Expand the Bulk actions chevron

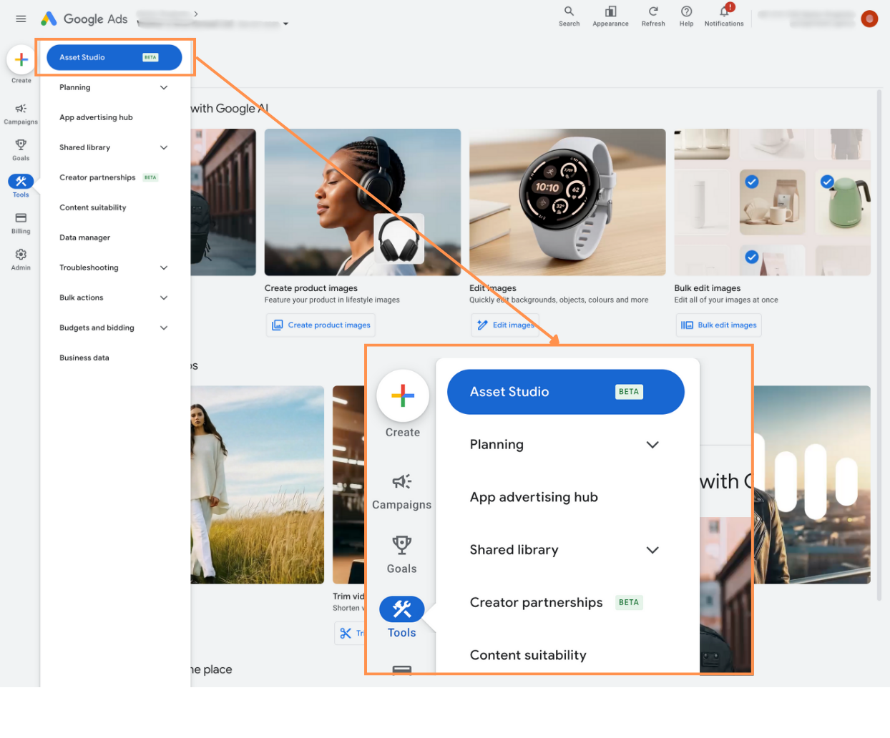pyautogui.click(x=164, y=297)
